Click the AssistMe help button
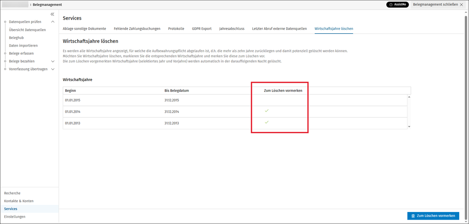This screenshot has width=469, height=224. tap(397, 5)
